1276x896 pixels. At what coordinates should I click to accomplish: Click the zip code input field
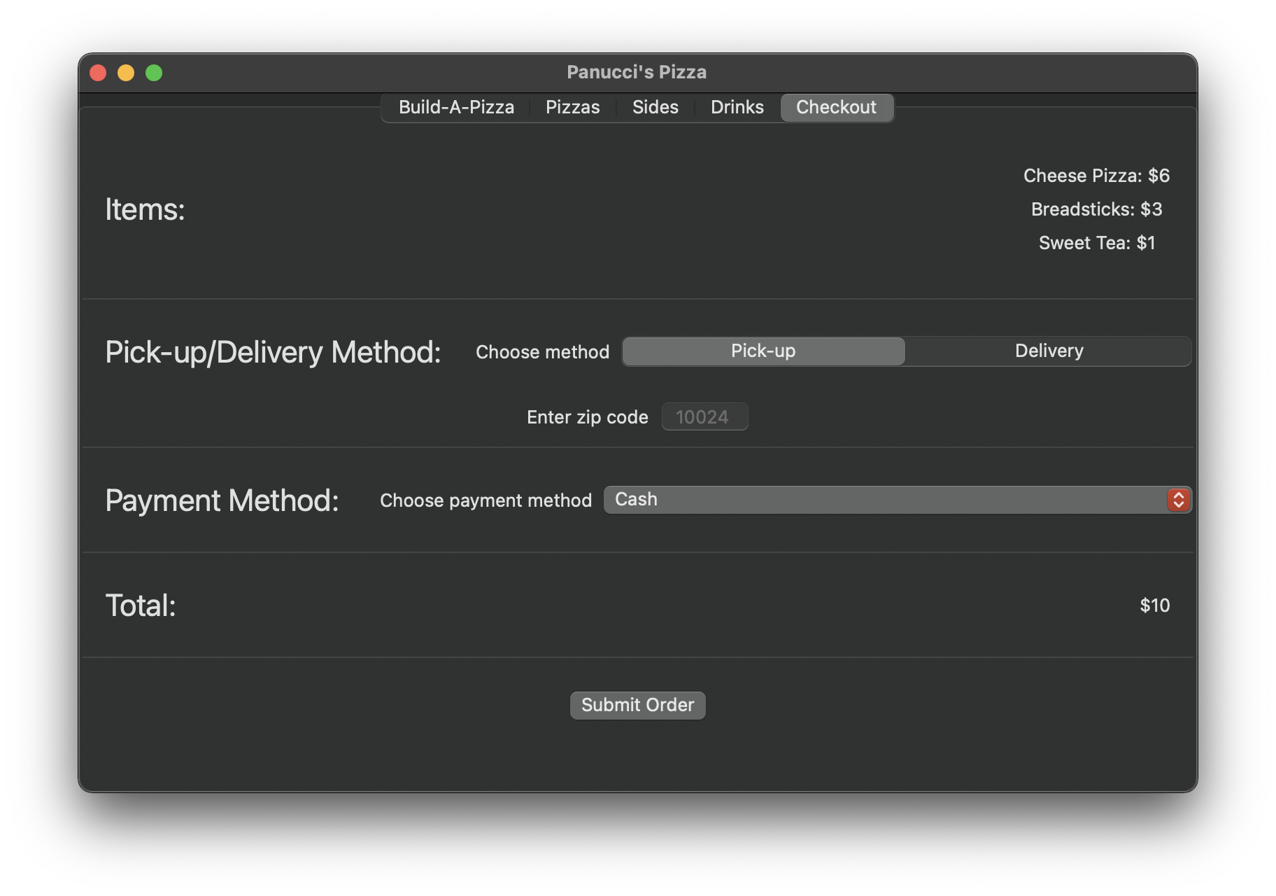point(704,417)
